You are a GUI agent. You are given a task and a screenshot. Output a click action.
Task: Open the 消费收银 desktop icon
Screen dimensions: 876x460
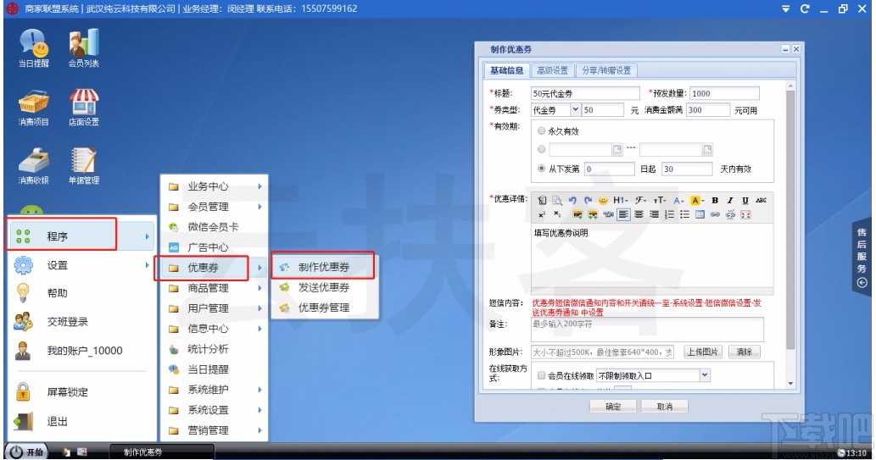(34, 166)
